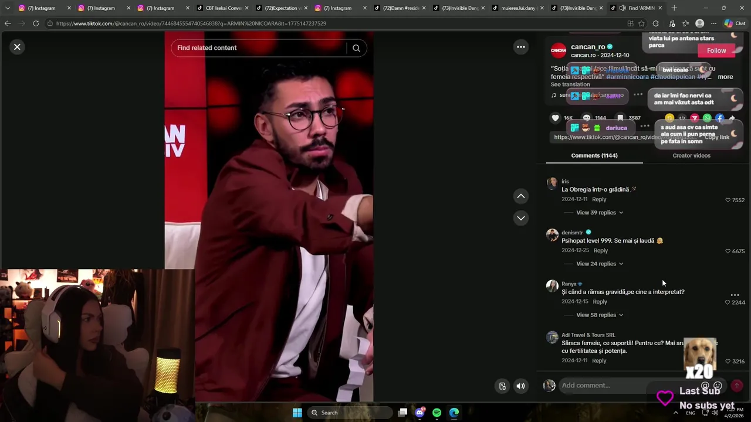Focus the Find related content search field
This screenshot has width=751, height=422.
pyautogui.click(x=261, y=48)
